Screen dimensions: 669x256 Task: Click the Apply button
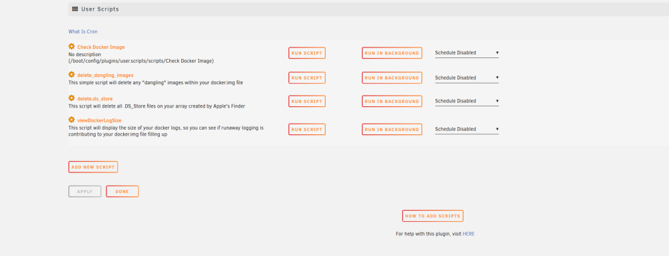[84, 192]
